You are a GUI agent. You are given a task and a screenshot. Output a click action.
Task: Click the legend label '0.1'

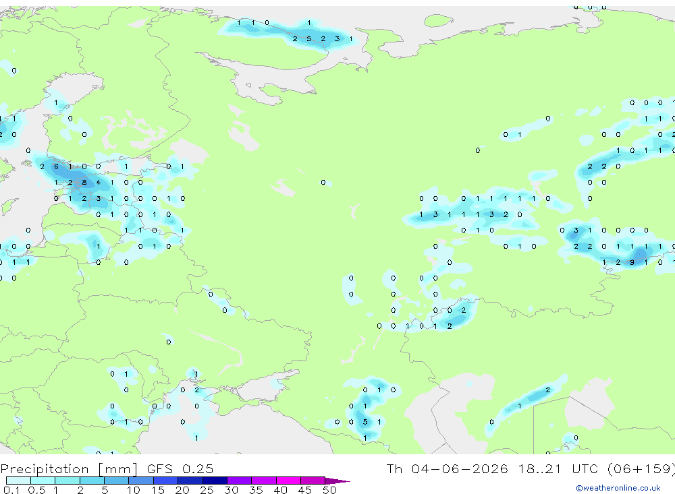pyautogui.click(x=11, y=490)
